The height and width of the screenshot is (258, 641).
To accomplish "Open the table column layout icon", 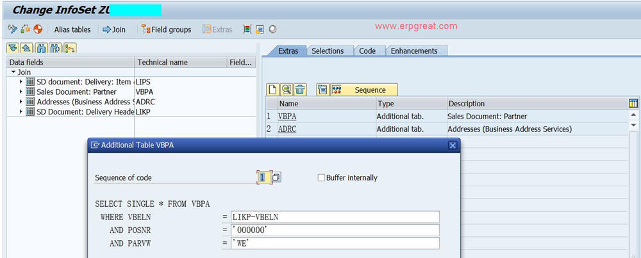I will (x=633, y=103).
